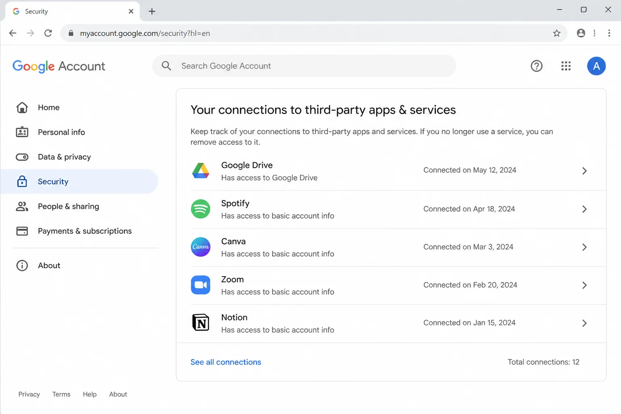Viewport: 621px width, 414px height.
Task: Open the Help question mark icon
Action: pyautogui.click(x=537, y=66)
